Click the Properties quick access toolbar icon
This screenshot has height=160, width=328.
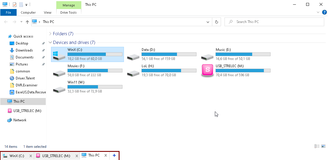click(15, 5)
